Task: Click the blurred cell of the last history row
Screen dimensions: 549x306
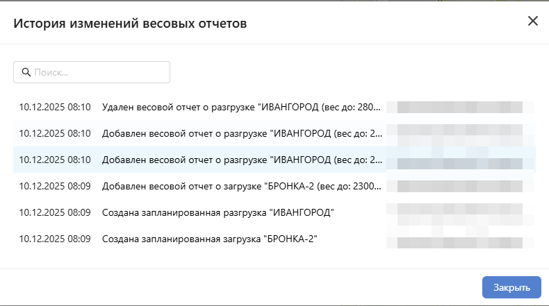Action: [460, 239]
